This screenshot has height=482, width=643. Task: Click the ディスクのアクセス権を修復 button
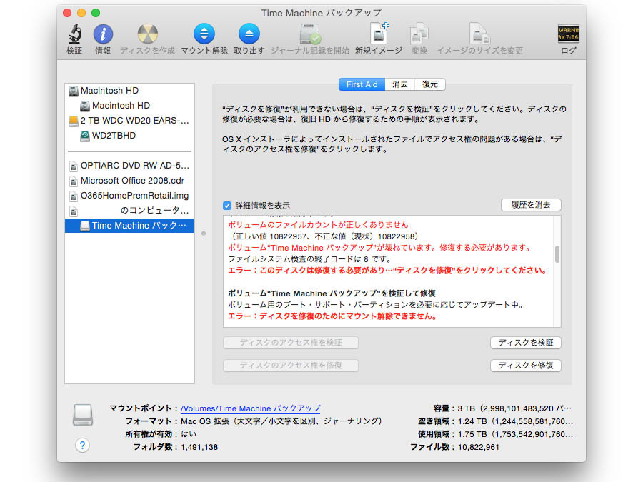(x=290, y=366)
